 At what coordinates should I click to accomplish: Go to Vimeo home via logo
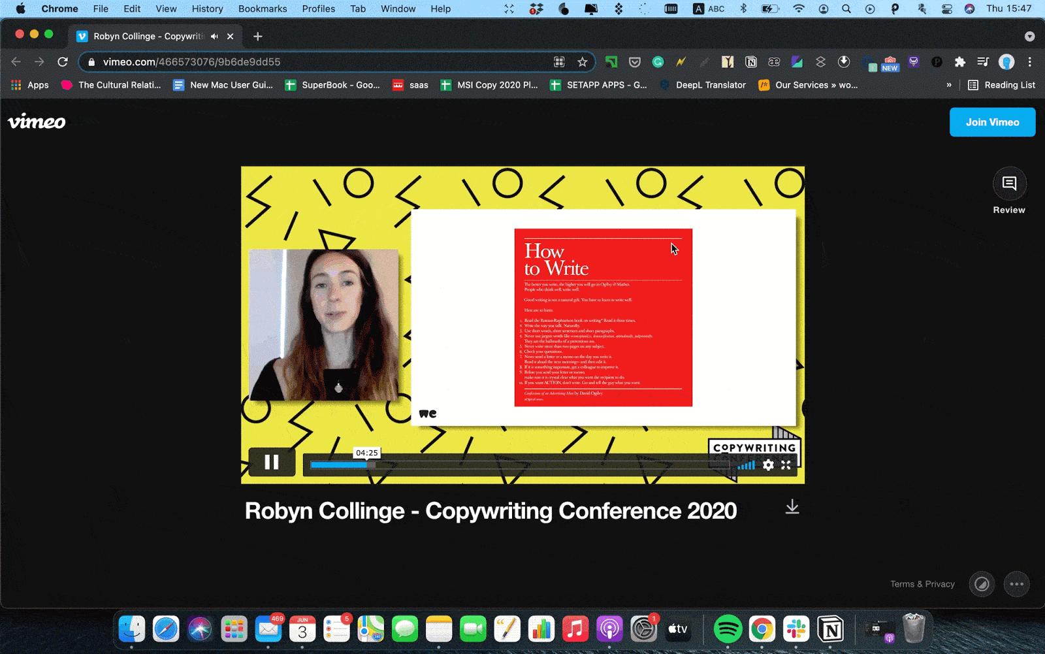tap(37, 122)
